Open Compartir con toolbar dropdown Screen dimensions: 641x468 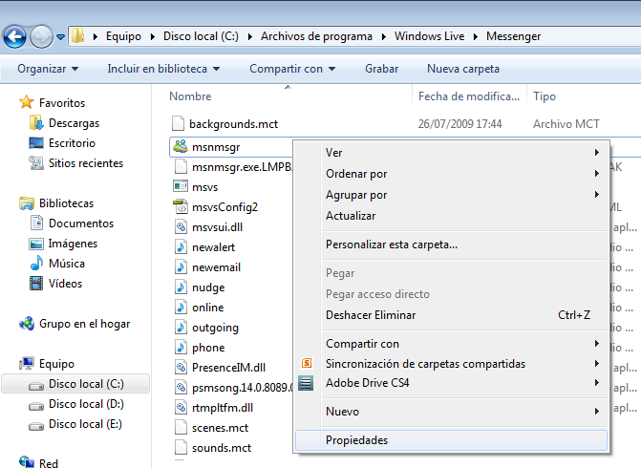tap(292, 69)
